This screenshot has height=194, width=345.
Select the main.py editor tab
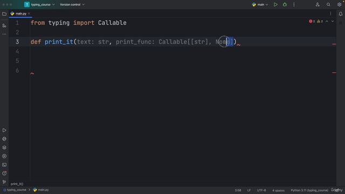[x=21, y=13]
